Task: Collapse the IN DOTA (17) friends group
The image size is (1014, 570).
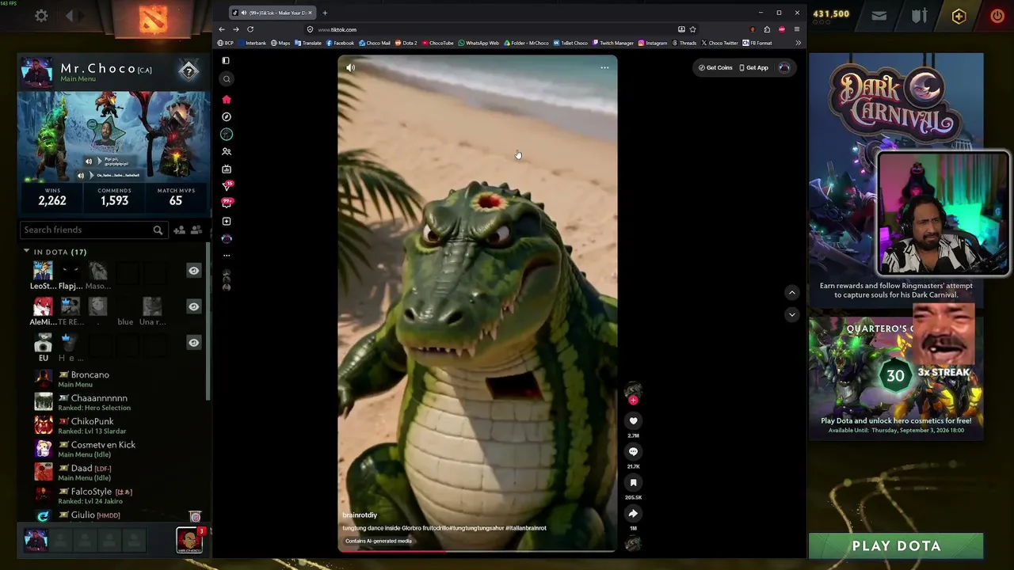Action: (x=26, y=252)
